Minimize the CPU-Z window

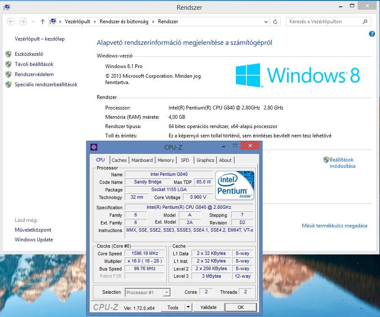tap(224, 147)
